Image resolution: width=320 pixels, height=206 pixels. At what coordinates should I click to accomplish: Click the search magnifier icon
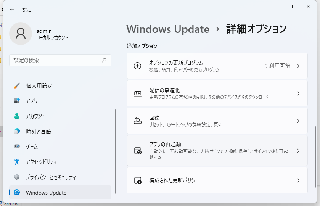pyautogui.click(x=104, y=60)
